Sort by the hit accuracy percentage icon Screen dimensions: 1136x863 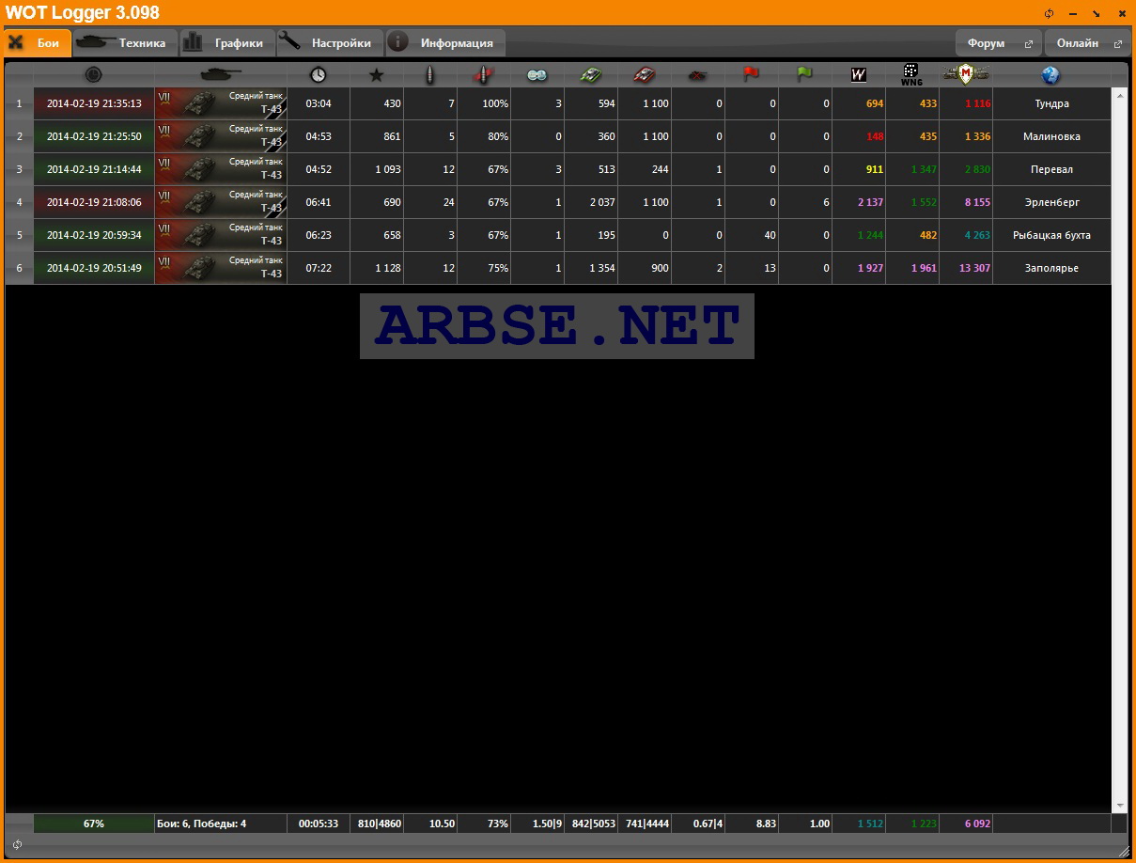pyautogui.click(x=484, y=75)
